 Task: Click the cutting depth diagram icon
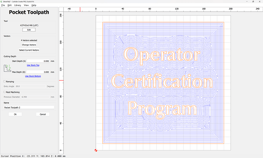click(7, 68)
